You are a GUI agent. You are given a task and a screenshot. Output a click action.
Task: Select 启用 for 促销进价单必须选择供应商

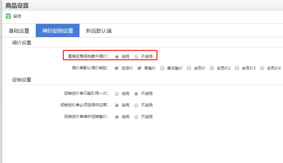tap(117, 105)
